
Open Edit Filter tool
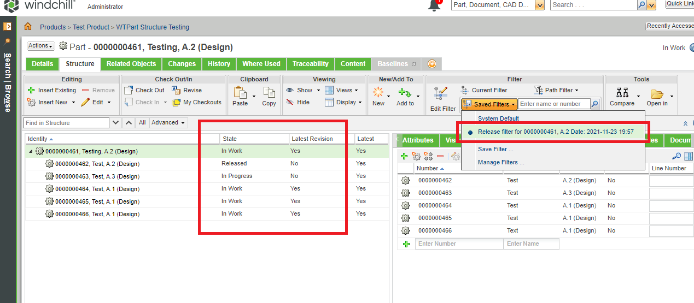coord(442,93)
